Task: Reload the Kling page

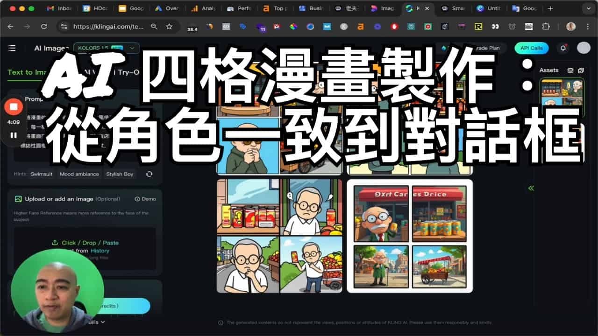Action: pos(44,27)
